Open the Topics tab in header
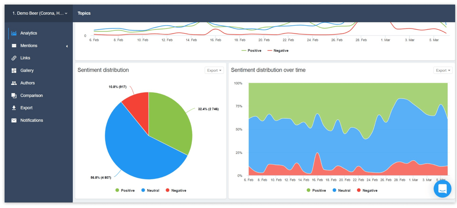Viewport: 457px width, 208px height. pyautogui.click(x=84, y=13)
